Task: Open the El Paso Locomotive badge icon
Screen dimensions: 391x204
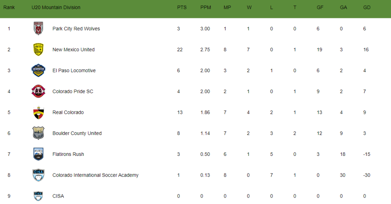Action: pyautogui.click(x=38, y=70)
